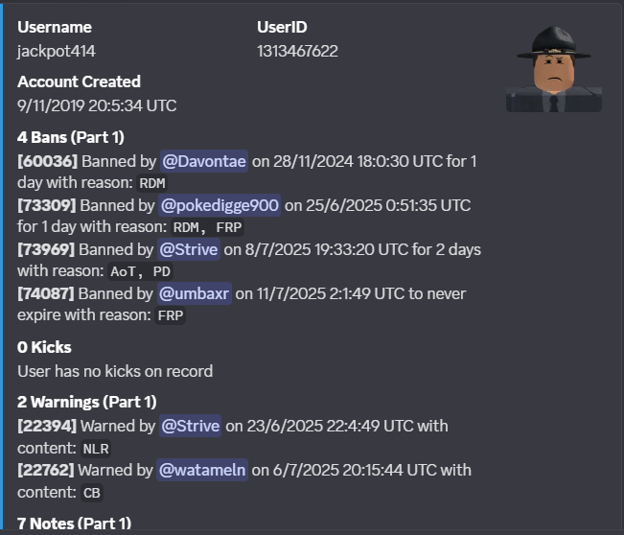624x535 pixels.
Task: Click the RDM reason code tag
Action: point(152,183)
